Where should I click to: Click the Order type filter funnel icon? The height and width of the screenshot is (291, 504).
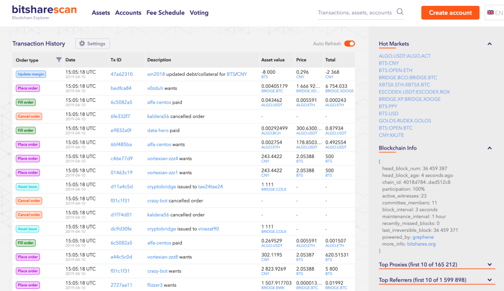click(x=59, y=60)
